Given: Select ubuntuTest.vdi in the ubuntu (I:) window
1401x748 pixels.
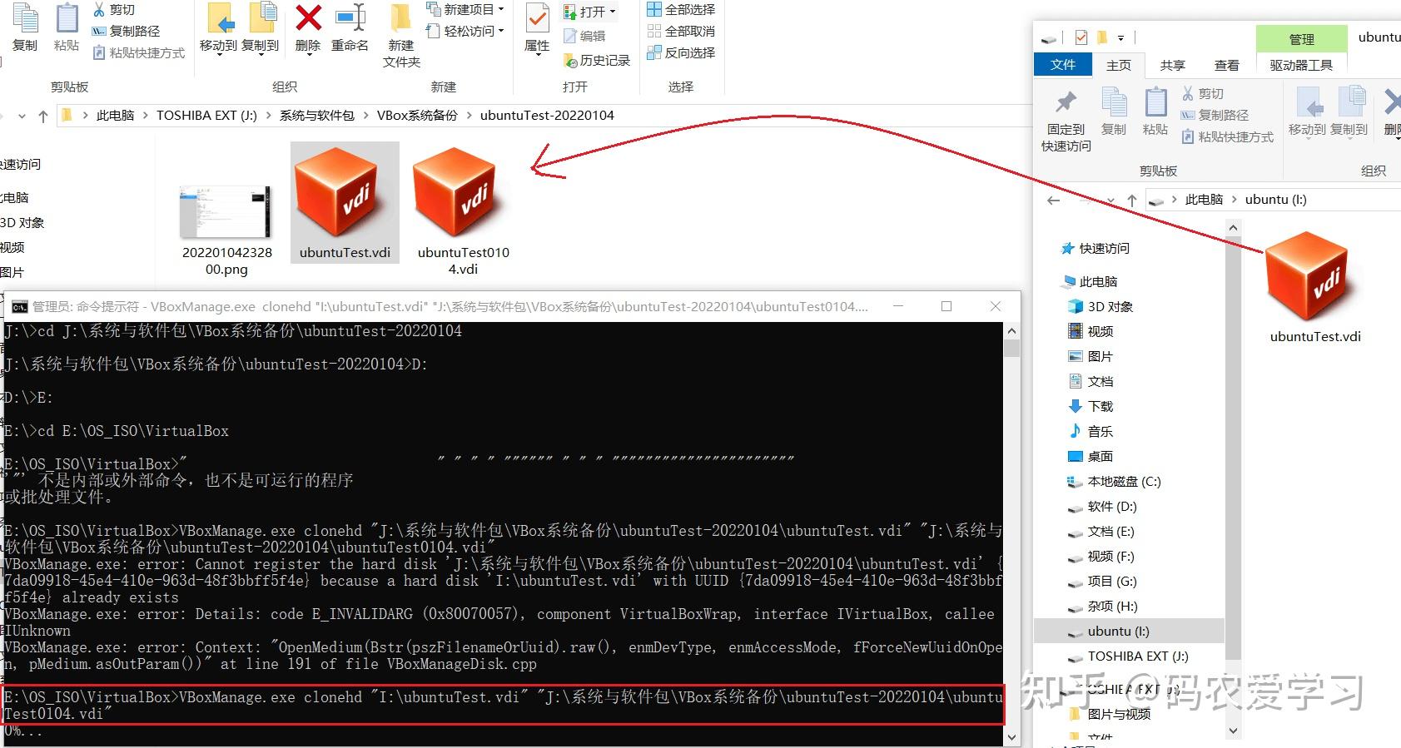Looking at the screenshot, I should pyautogui.click(x=1315, y=288).
